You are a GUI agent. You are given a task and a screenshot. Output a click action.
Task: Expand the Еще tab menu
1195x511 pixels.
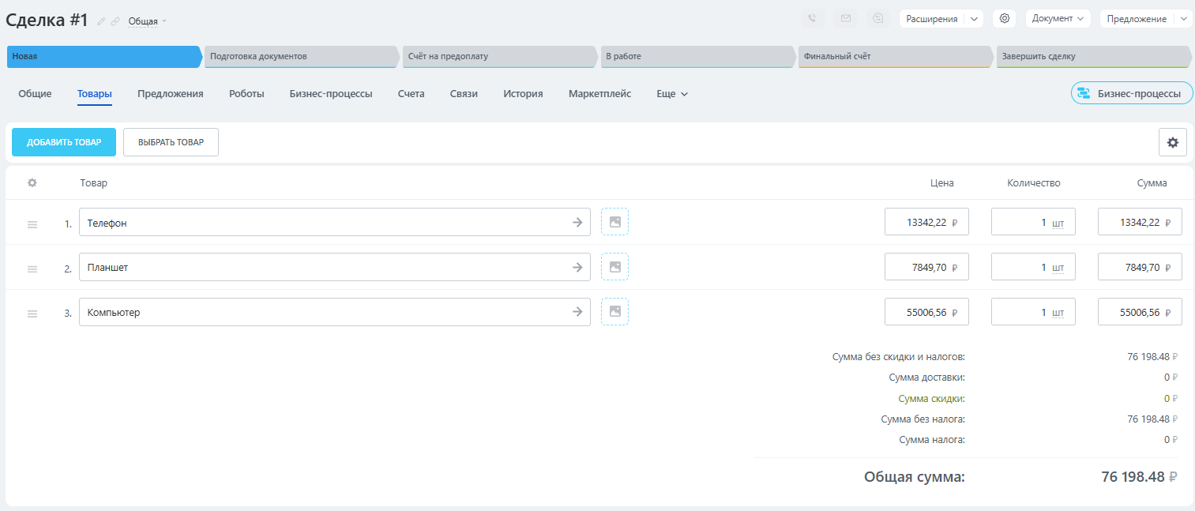click(x=672, y=94)
